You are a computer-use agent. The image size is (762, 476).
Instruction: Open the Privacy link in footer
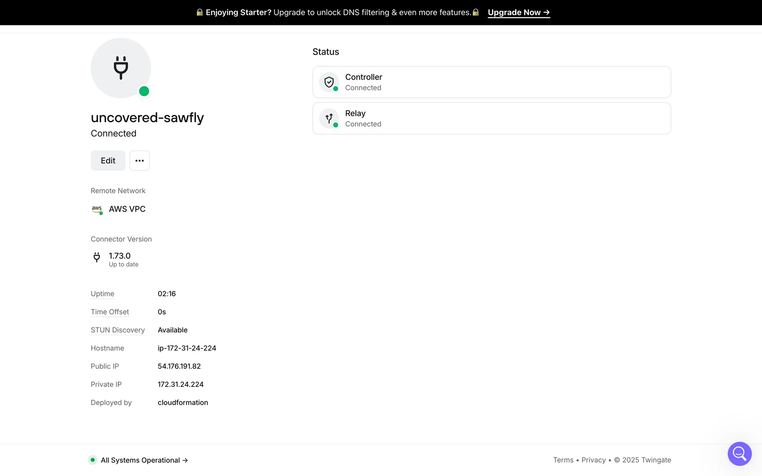pyautogui.click(x=593, y=460)
